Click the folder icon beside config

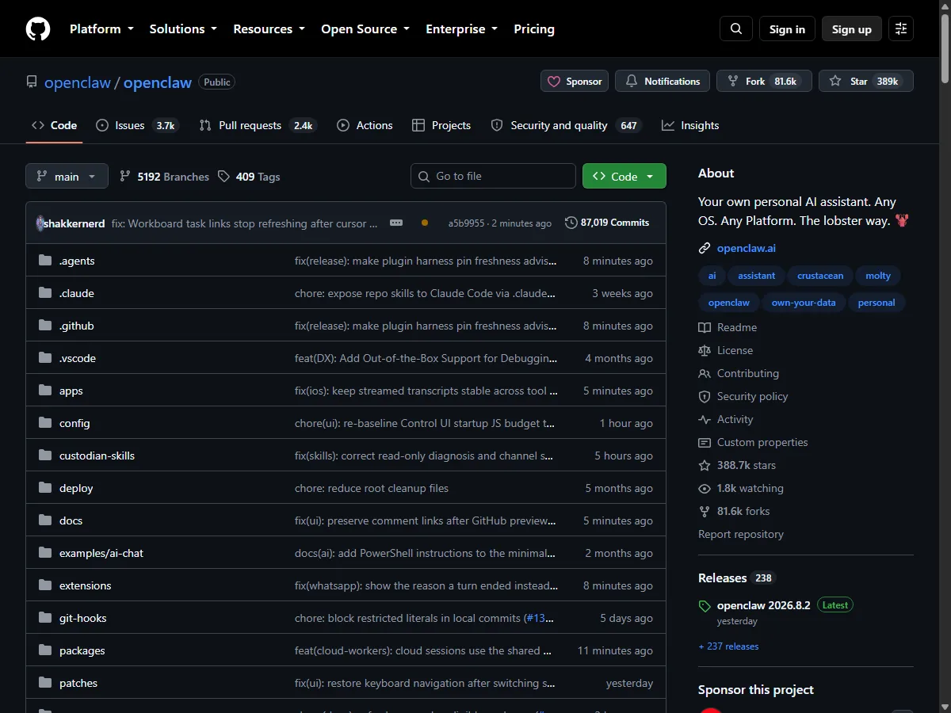click(x=44, y=423)
